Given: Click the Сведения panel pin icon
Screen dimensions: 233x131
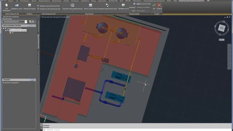Looking at the screenshot, I should pyautogui.click(x=31, y=80).
